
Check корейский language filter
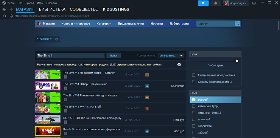click(x=194, y=126)
